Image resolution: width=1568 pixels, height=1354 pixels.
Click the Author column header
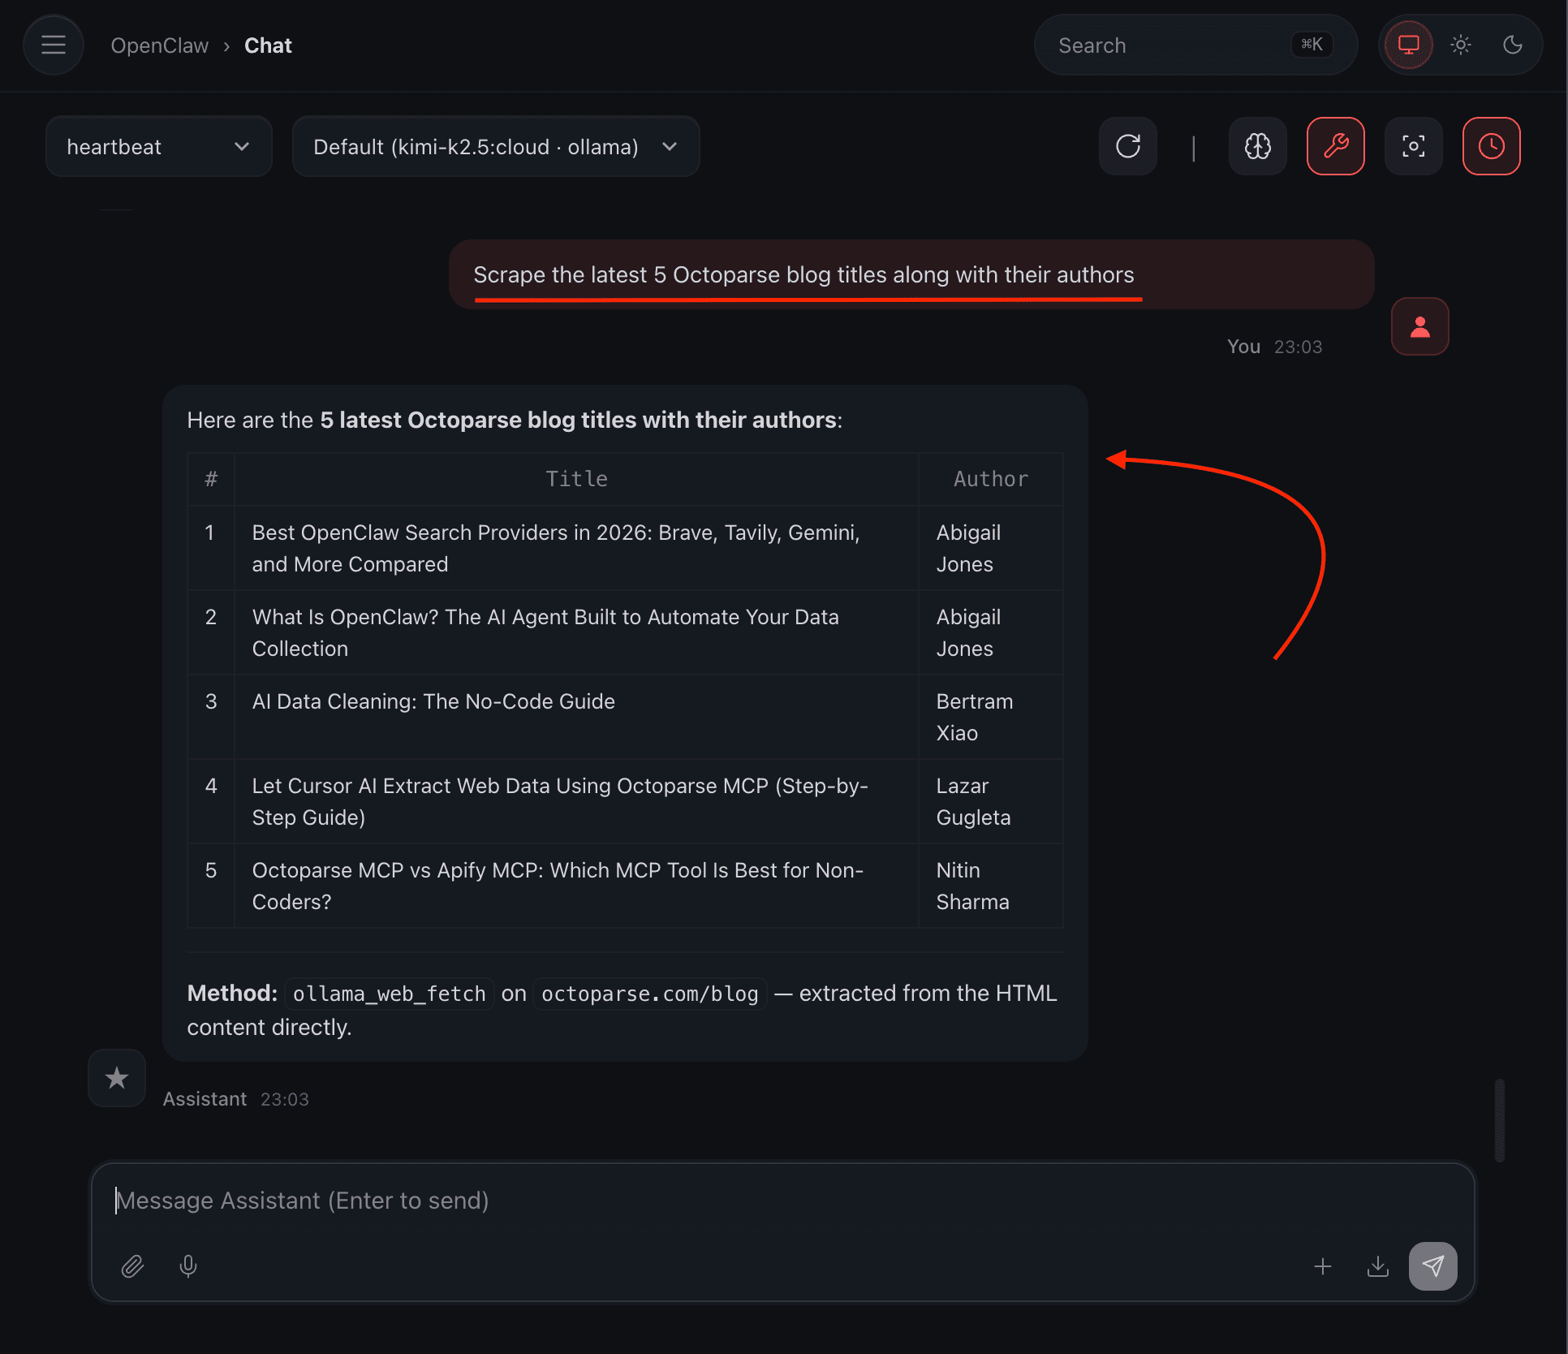point(991,479)
